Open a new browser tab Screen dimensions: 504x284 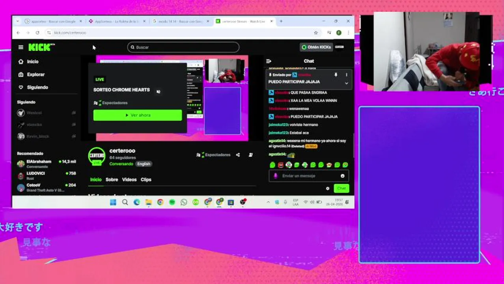[x=281, y=21]
